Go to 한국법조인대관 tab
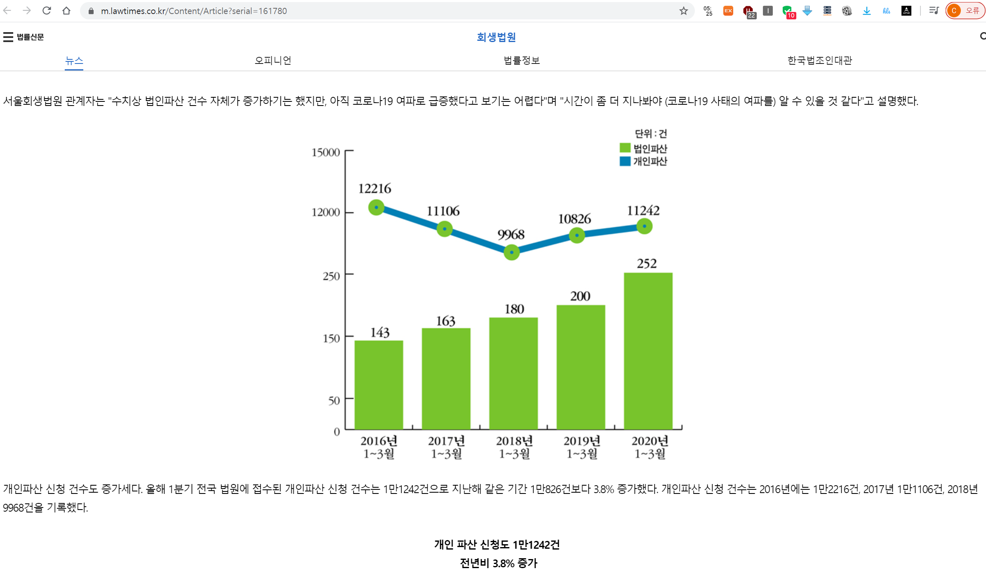Viewport: 986px width, 571px height. 819,61
